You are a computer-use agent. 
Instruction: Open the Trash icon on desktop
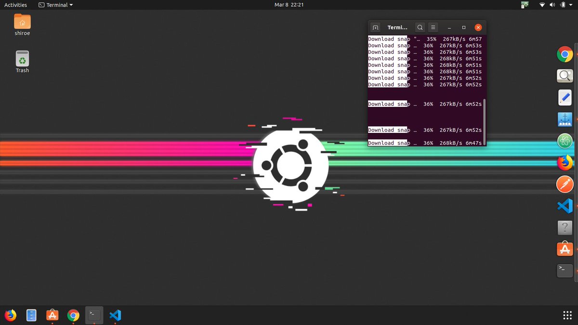[22, 62]
